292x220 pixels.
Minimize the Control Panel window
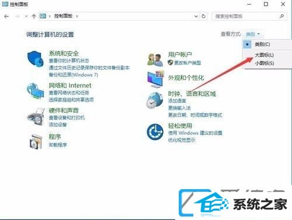249,4
